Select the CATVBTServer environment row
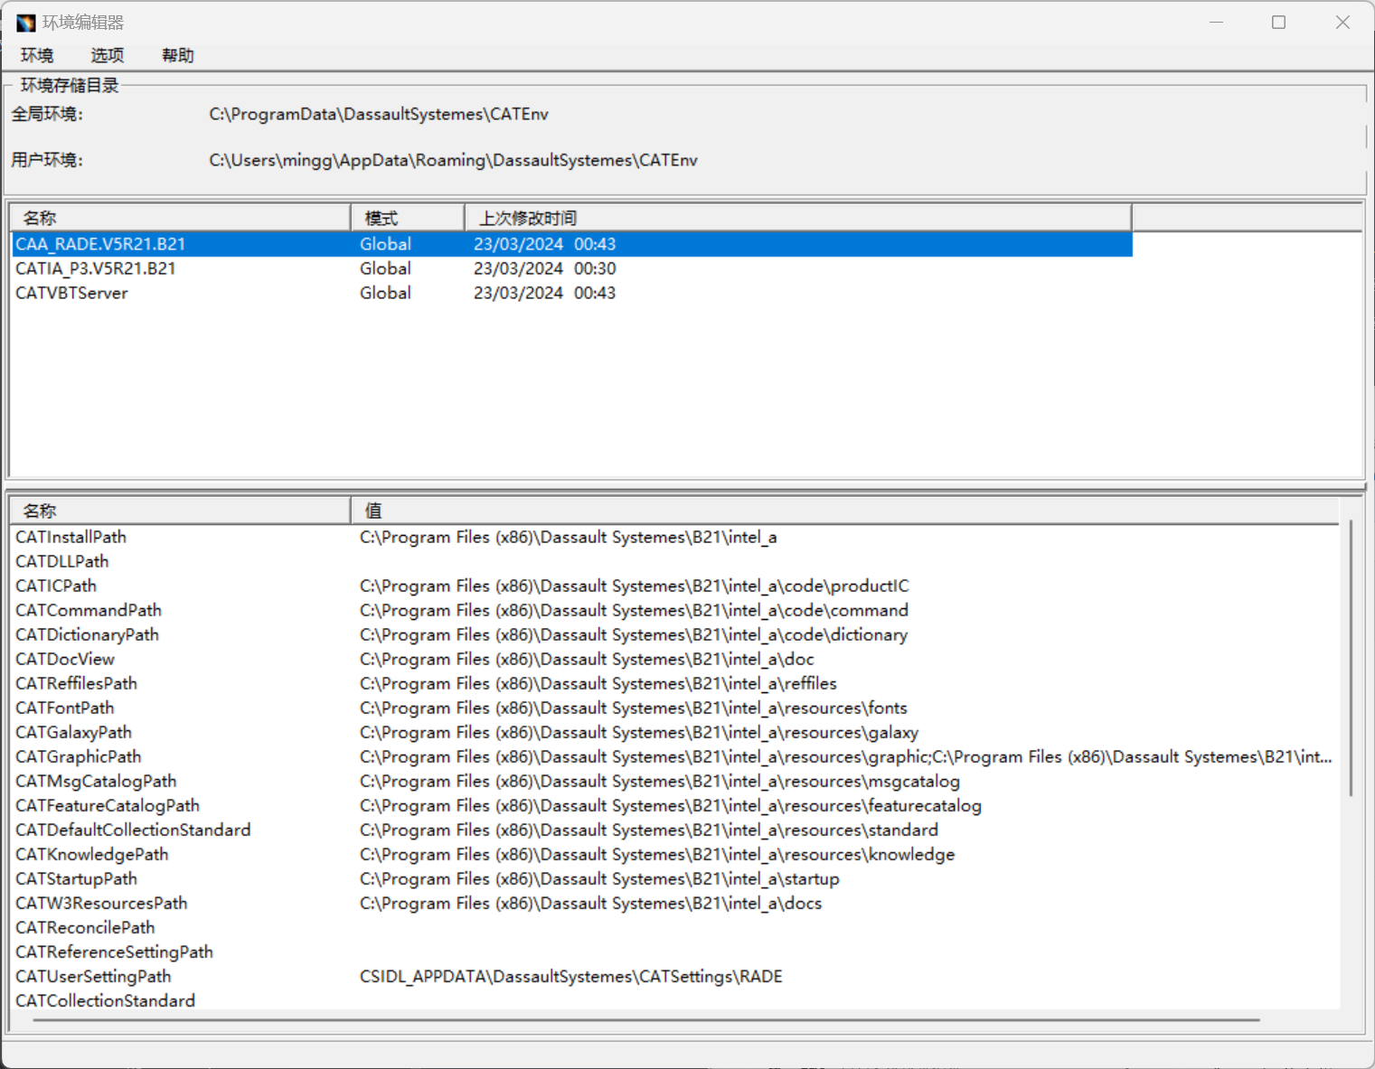The image size is (1375, 1069). point(572,293)
